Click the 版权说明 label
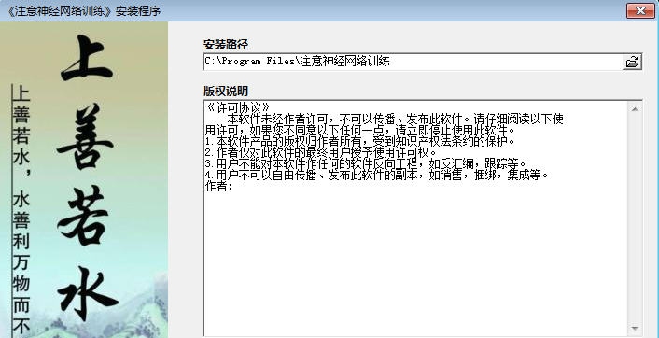Image resolution: width=659 pixels, height=338 pixels. tap(226, 91)
